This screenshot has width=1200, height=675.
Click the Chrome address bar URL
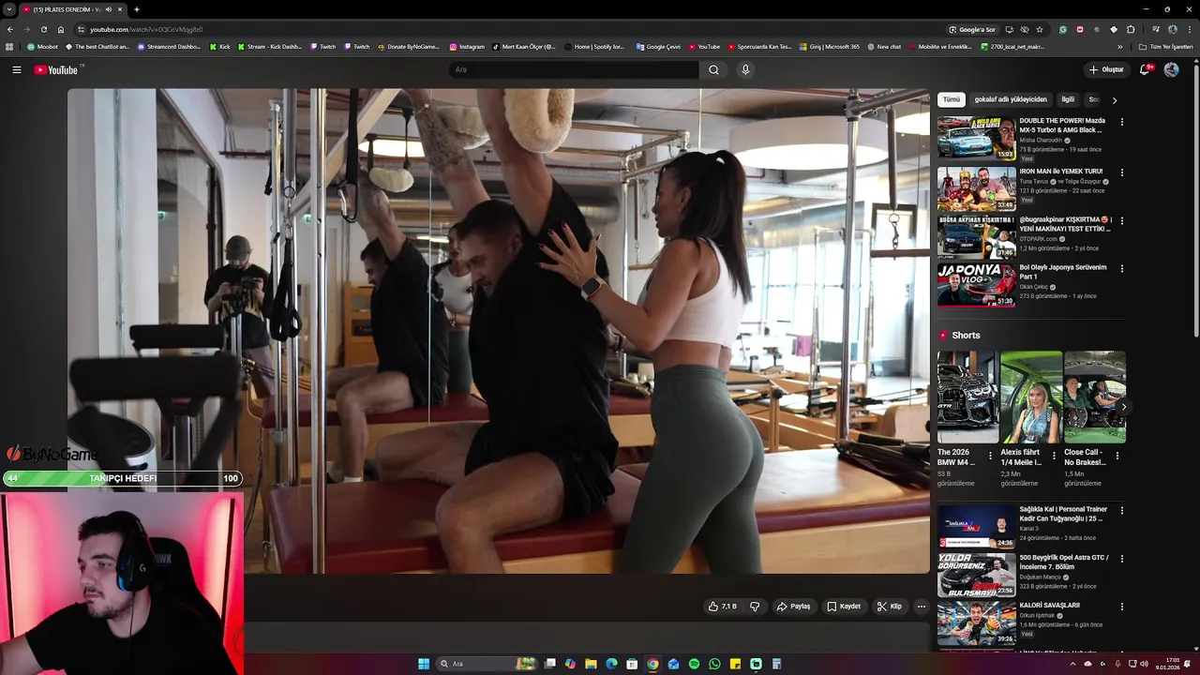coord(146,29)
